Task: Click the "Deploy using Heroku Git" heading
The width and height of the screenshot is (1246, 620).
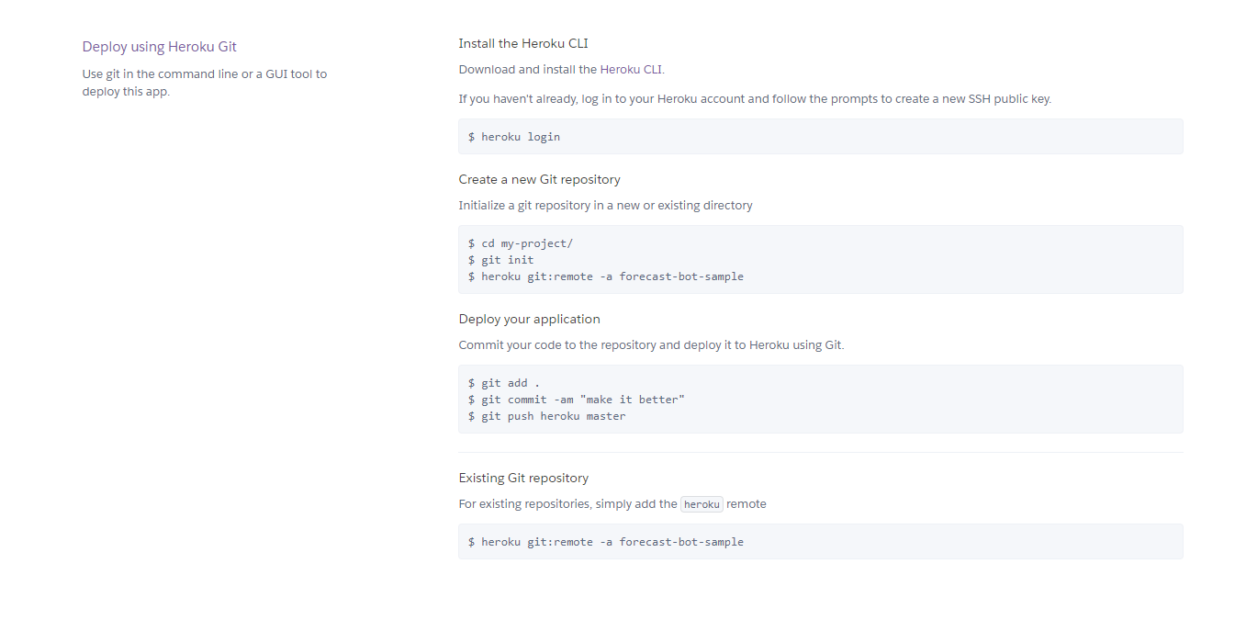Action: (x=159, y=47)
